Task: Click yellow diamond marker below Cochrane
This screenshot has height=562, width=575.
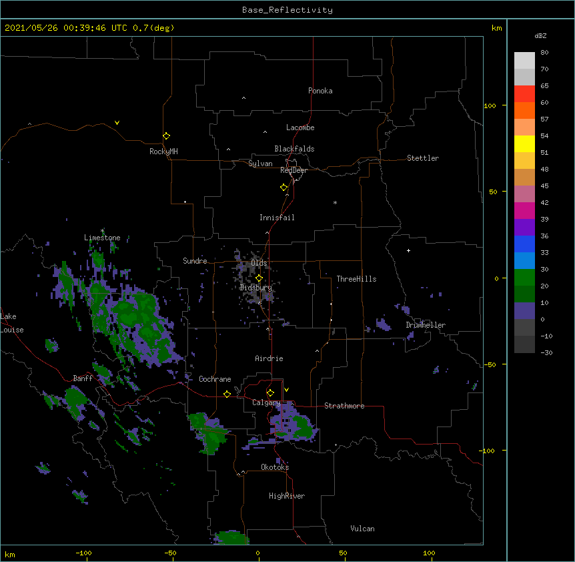Action: pos(227,394)
